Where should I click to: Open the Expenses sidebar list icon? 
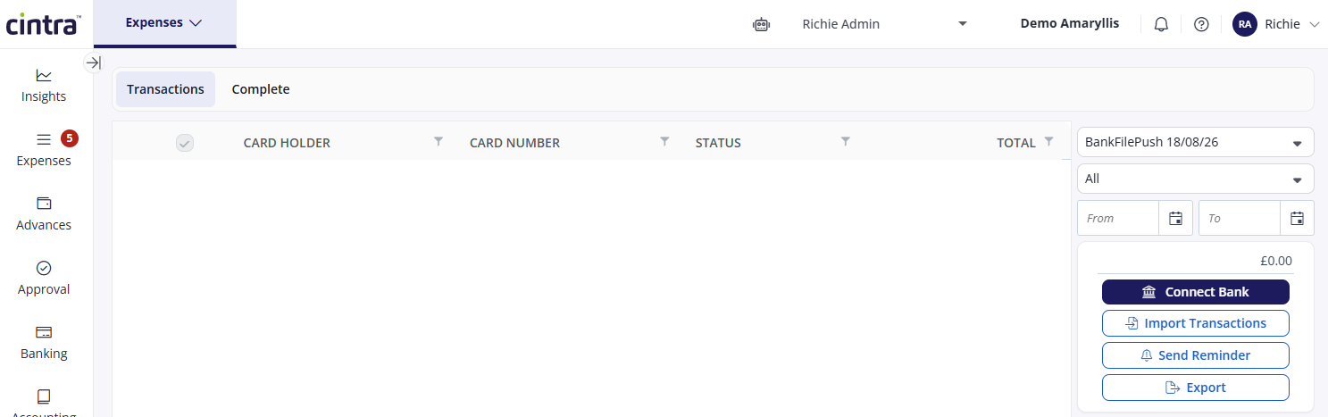pyautogui.click(x=44, y=139)
